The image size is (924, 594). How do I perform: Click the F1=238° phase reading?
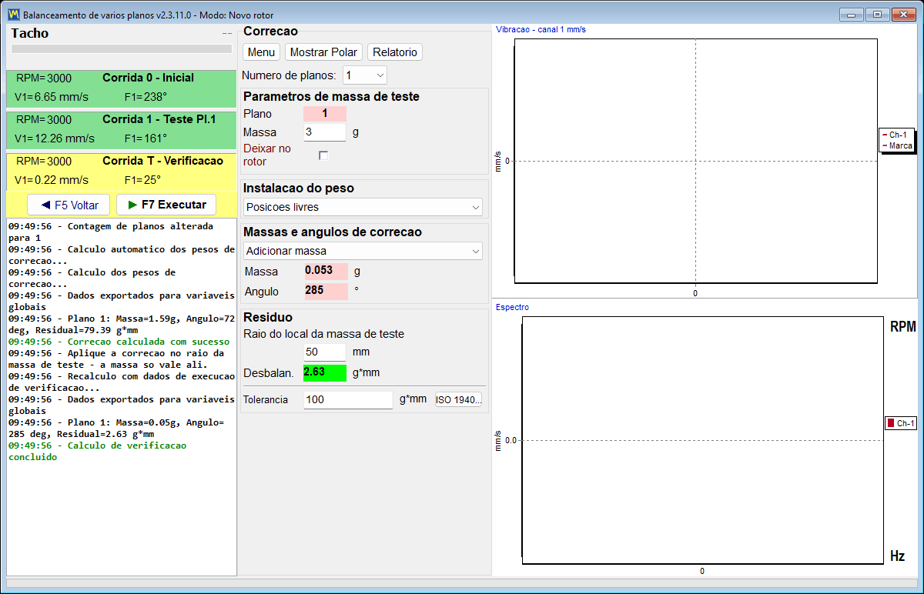(x=146, y=97)
